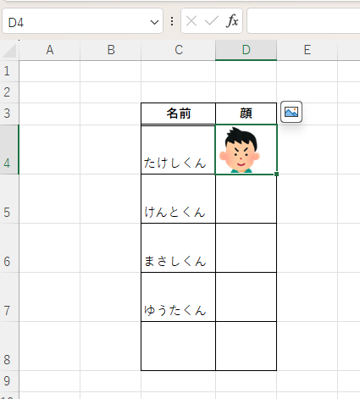
Task: Click the Name Box showing D4
Action: click(x=82, y=21)
